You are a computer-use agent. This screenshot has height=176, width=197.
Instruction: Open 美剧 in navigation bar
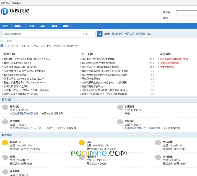coord(31,26)
